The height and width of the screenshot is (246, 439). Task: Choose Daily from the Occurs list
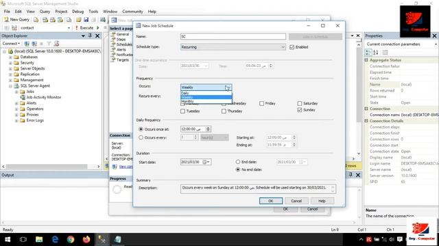pyautogui.click(x=206, y=93)
